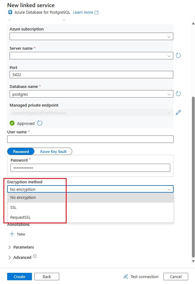This screenshot has width=195, height=284.
Task: Click the Approved status text
Action: click(x=26, y=124)
